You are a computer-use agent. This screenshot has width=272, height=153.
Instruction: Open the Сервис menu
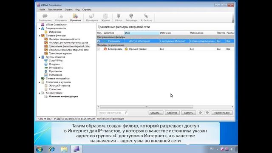(x=69, y=9)
